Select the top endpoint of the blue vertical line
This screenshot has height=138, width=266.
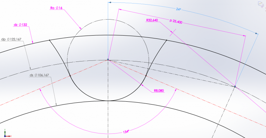pyautogui.click(x=110, y=2)
